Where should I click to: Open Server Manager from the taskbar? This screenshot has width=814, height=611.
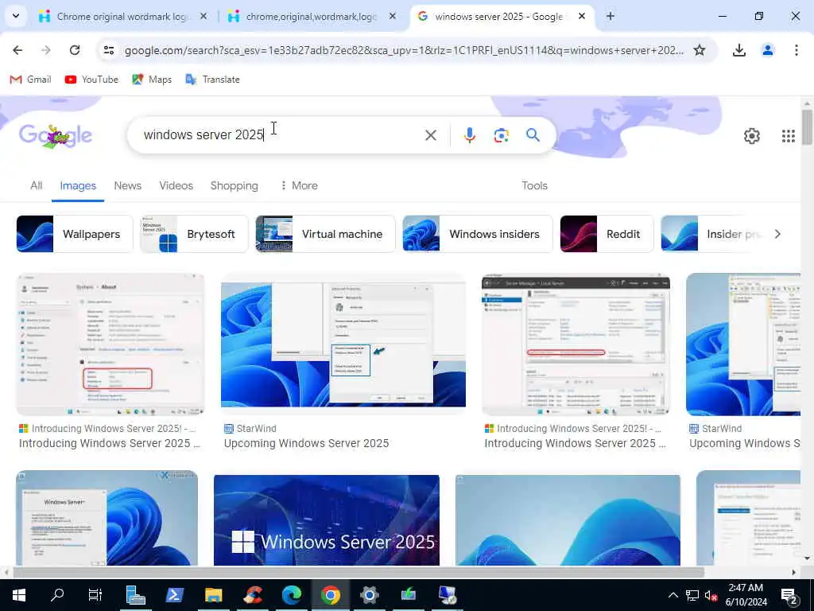135,595
